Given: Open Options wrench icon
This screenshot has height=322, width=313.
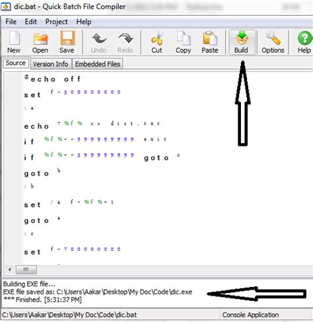Looking at the screenshot, I should tap(273, 42).
